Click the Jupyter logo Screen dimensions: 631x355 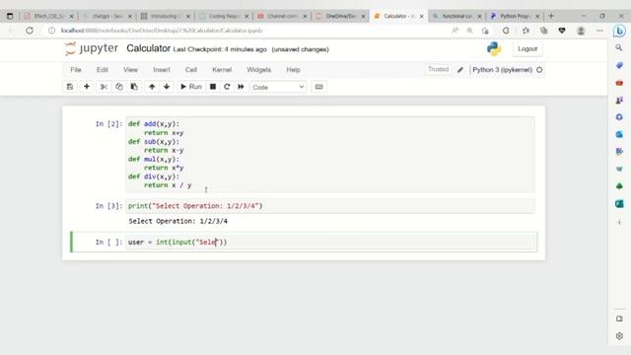[x=92, y=48]
